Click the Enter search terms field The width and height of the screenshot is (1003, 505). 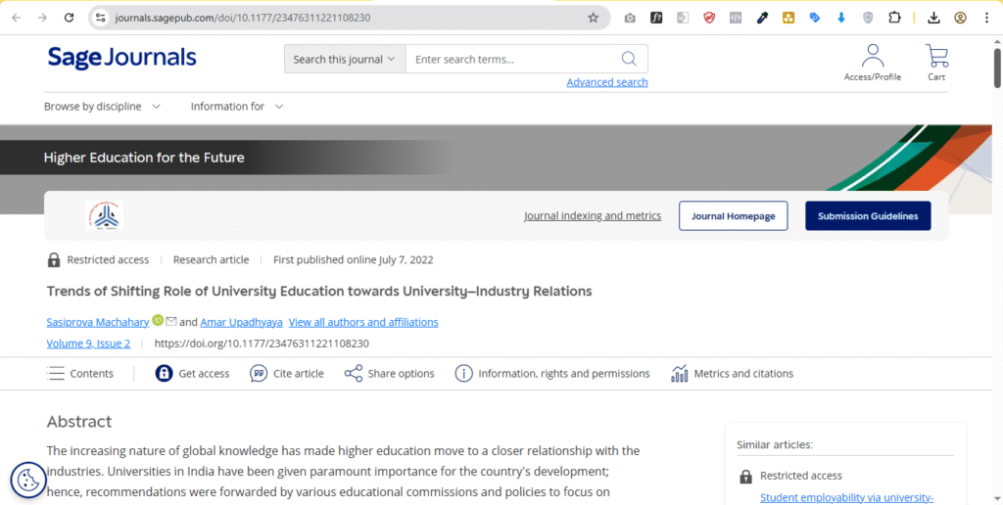(509, 59)
